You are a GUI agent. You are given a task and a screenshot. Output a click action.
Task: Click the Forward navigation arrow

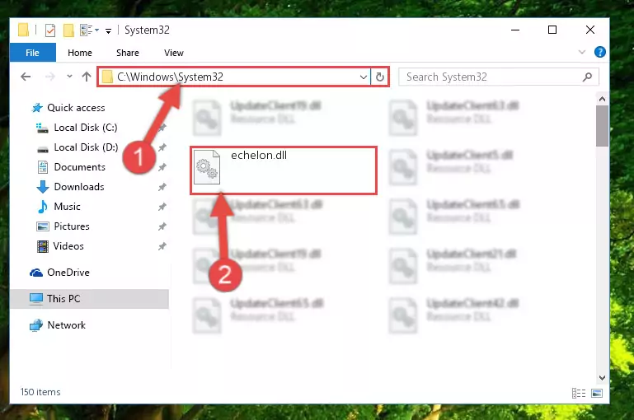click(49, 77)
